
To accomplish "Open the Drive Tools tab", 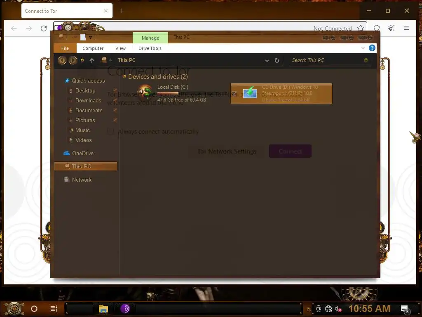I will [150, 48].
